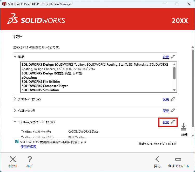Click main summary scrollbar thumb
Screen dimensions: 195x172
[x=193, y=88]
